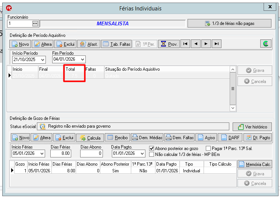
Task: Go to previous acquisition period record
Action: pyautogui.click(x=196, y=44)
